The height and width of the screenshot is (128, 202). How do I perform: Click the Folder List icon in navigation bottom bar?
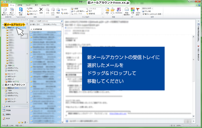click(22, 122)
